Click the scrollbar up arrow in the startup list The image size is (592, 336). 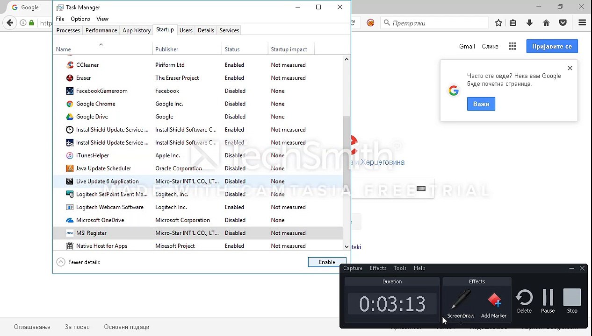click(x=347, y=59)
